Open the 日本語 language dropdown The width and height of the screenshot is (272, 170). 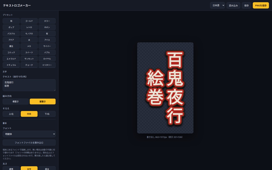click(x=218, y=5)
